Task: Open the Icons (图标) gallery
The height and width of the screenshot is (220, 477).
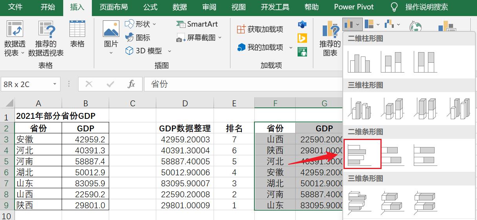Action: 138,38
